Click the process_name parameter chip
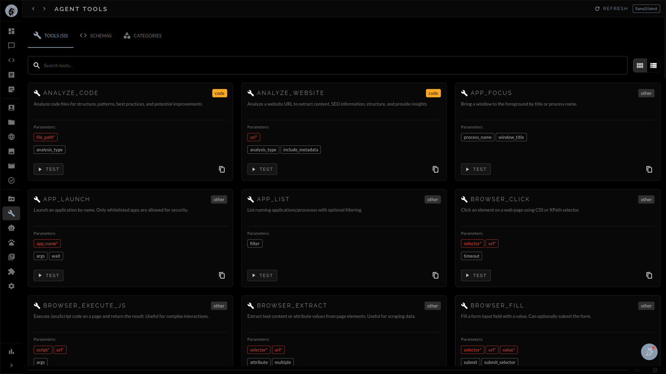The height and width of the screenshot is (374, 666). [477, 137]
